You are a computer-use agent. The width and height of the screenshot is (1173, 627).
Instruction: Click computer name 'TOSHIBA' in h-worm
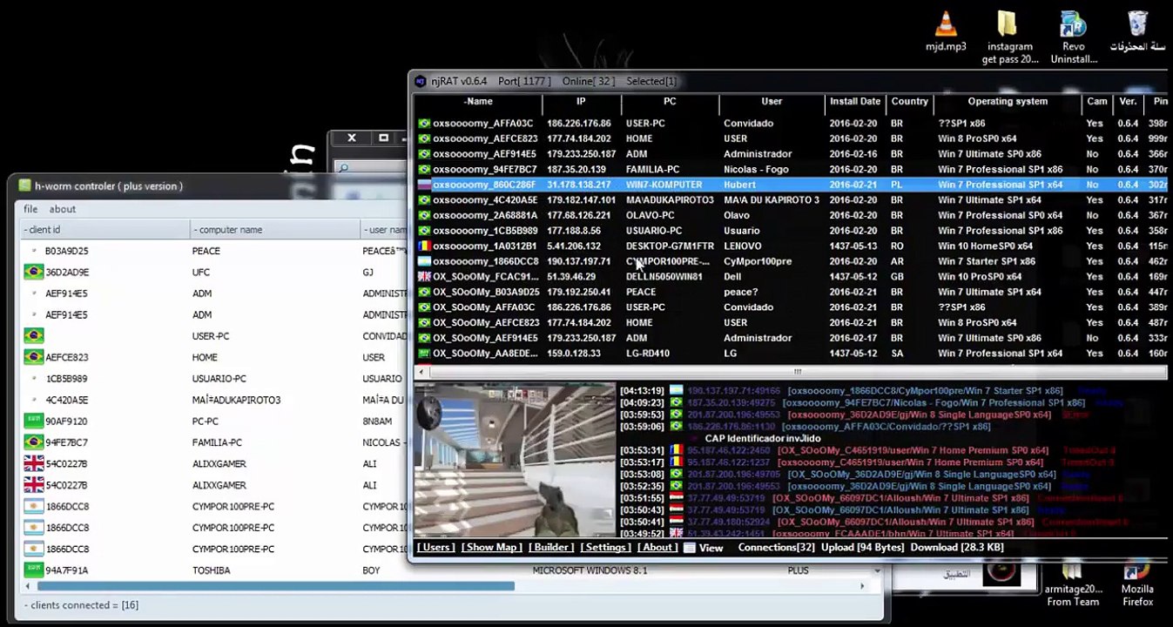[212, 570]
